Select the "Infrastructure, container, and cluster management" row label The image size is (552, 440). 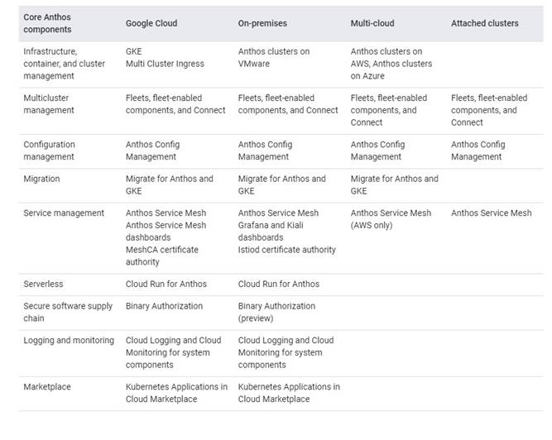tap(64, 64)
